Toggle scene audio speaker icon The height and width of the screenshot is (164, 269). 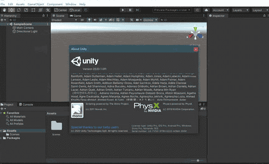95,20
